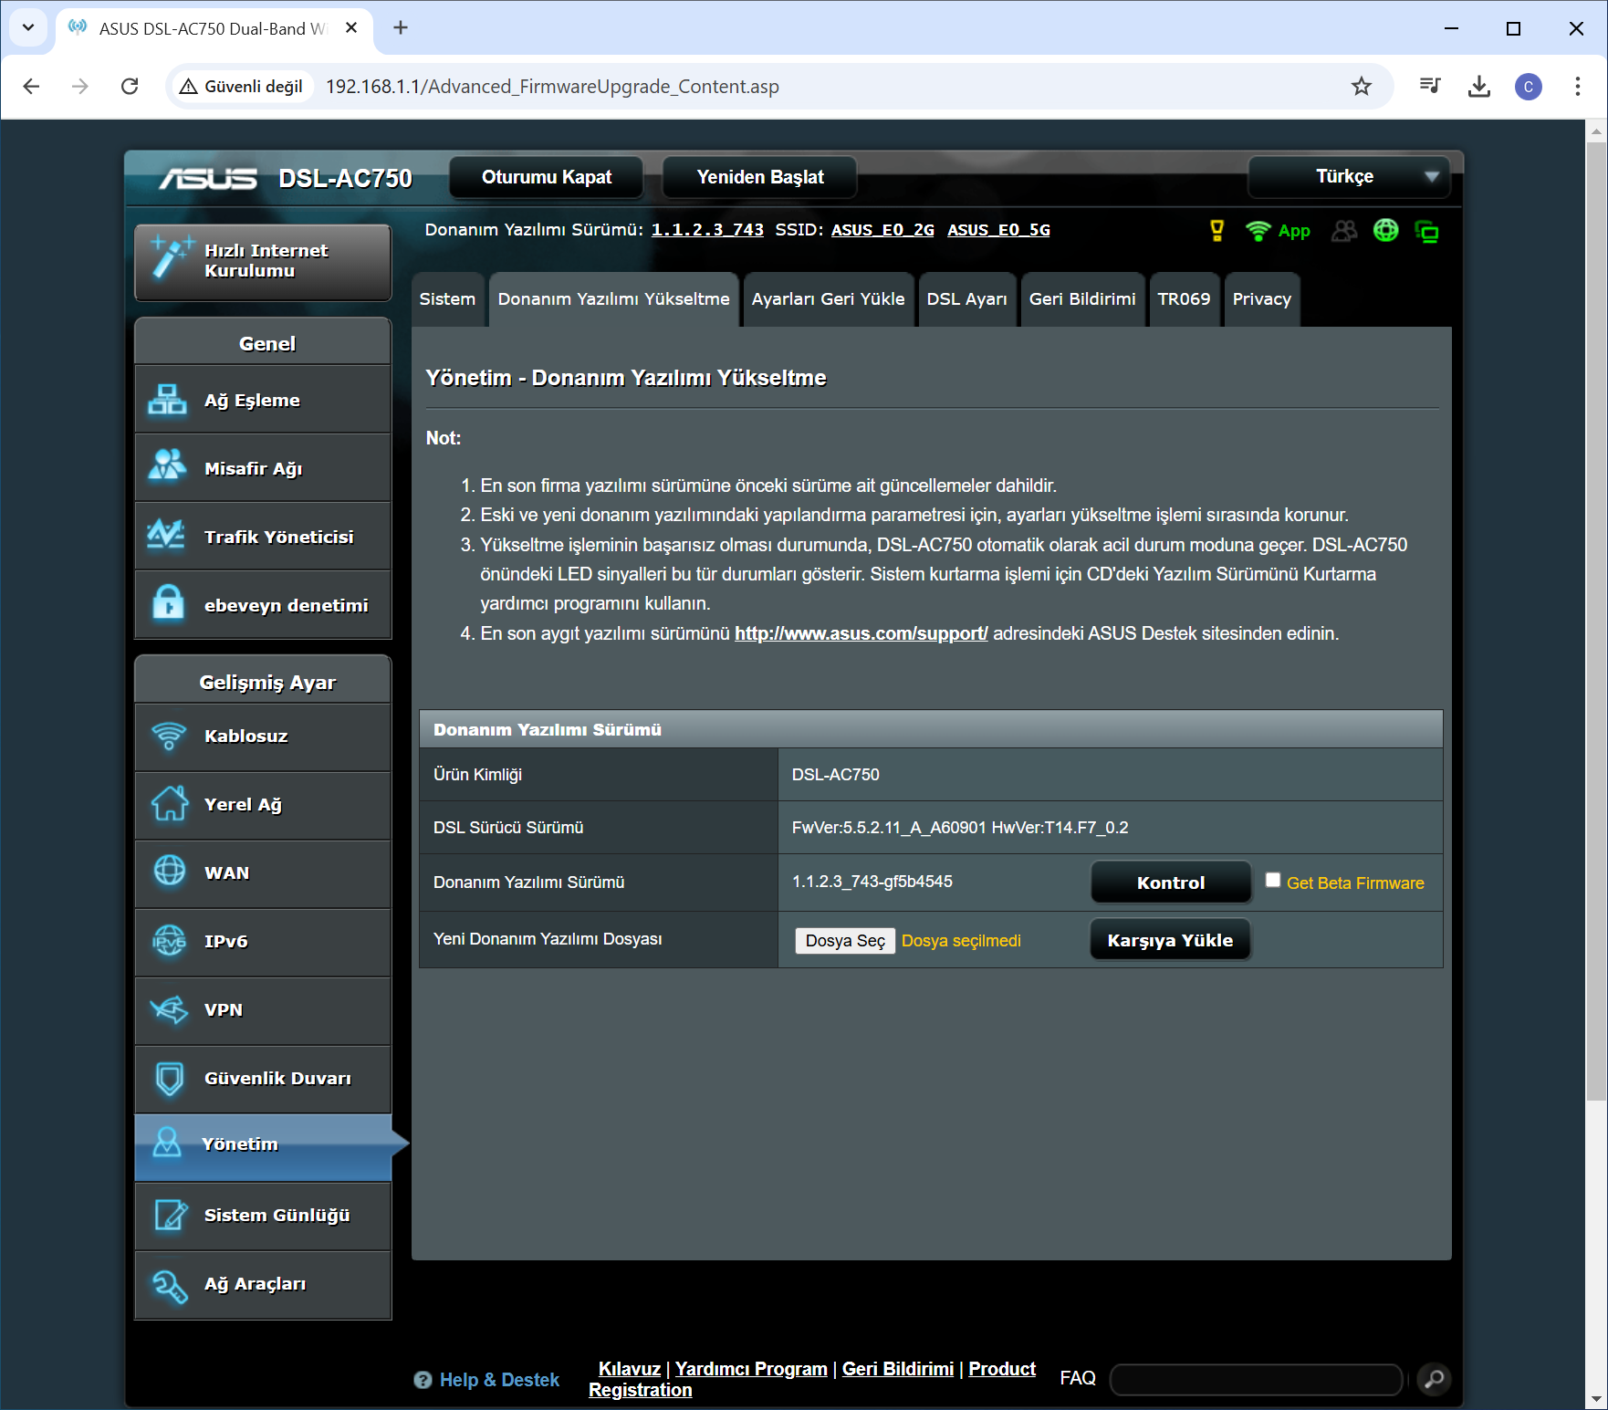Open ebeveyn denetimi lock icon
The image size is (1608, 1410).
point(168,603)
